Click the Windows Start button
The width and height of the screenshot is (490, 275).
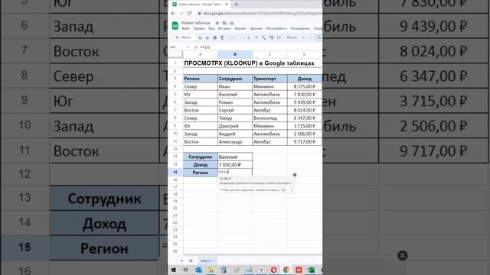[174, 270]
